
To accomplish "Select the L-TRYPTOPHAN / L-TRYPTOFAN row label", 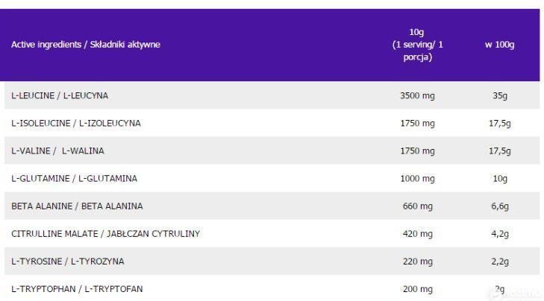I will tap(77, 289).
